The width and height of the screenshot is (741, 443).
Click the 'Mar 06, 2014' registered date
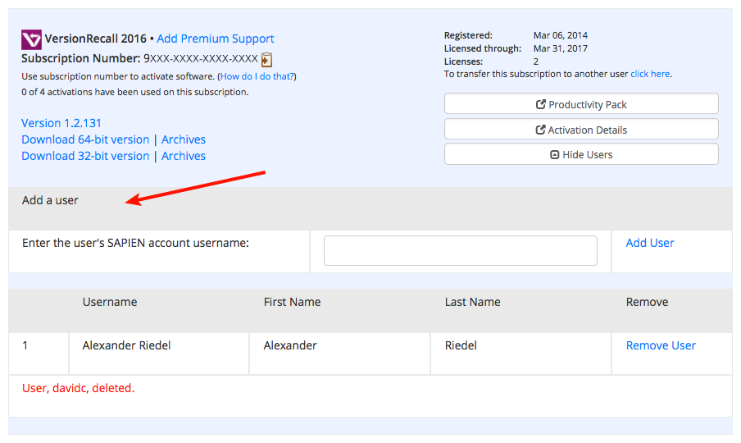click(x=561, y=35)
